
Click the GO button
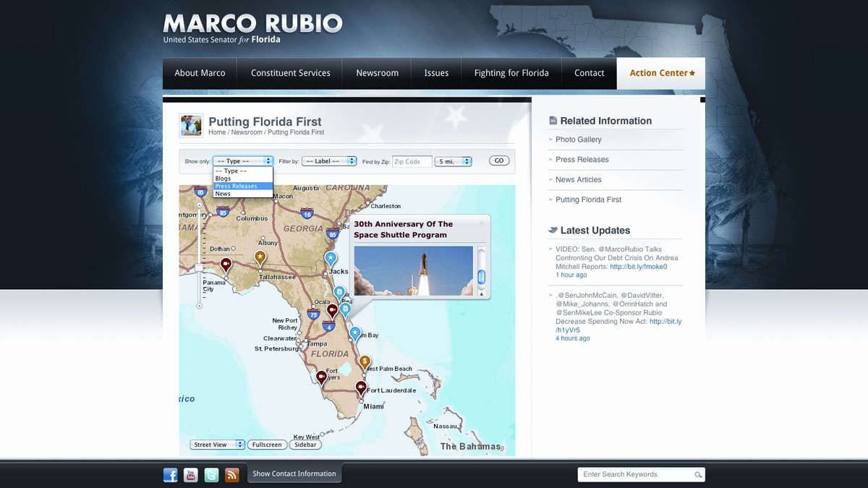(x=499, y=160)
